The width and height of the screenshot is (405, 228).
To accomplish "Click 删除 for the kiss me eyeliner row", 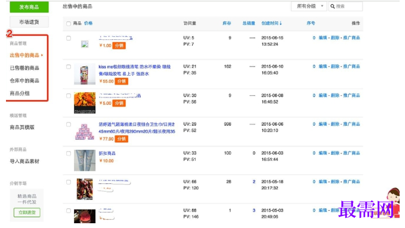I will tap(335, 66).
